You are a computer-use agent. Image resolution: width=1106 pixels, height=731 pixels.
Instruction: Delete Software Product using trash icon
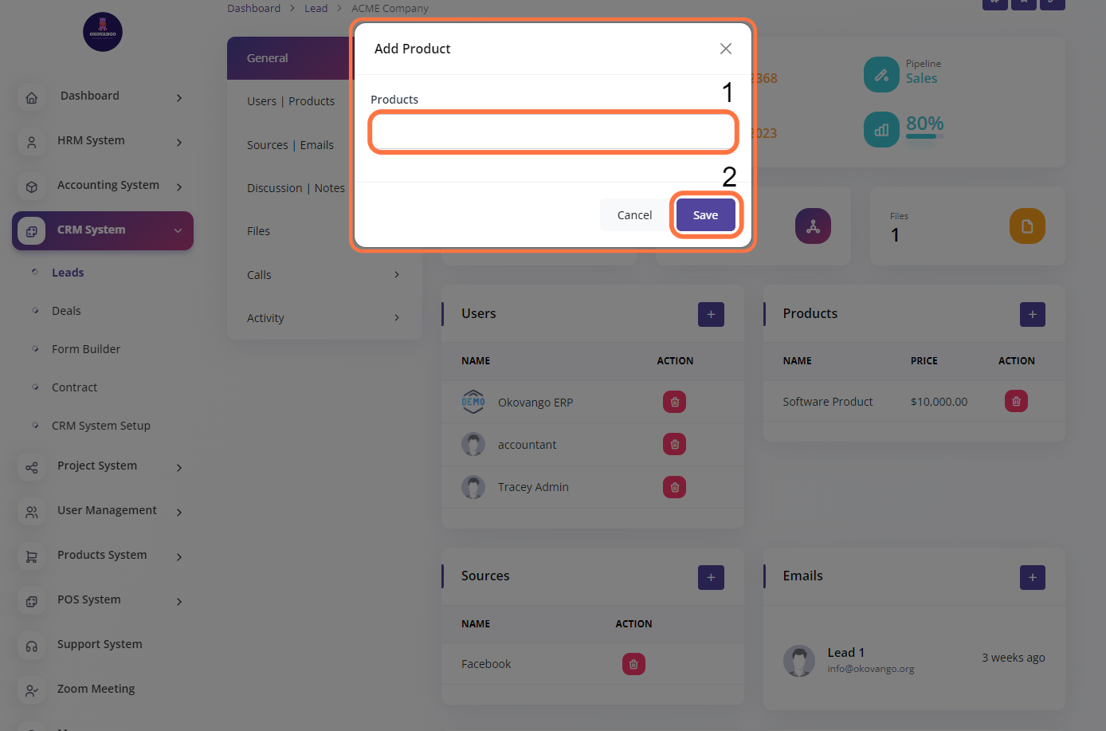1016,401
